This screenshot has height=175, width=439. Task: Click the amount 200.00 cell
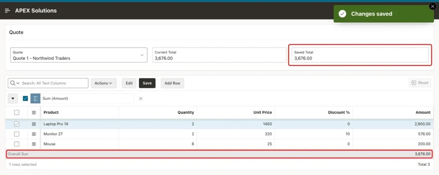click(393, 144)
